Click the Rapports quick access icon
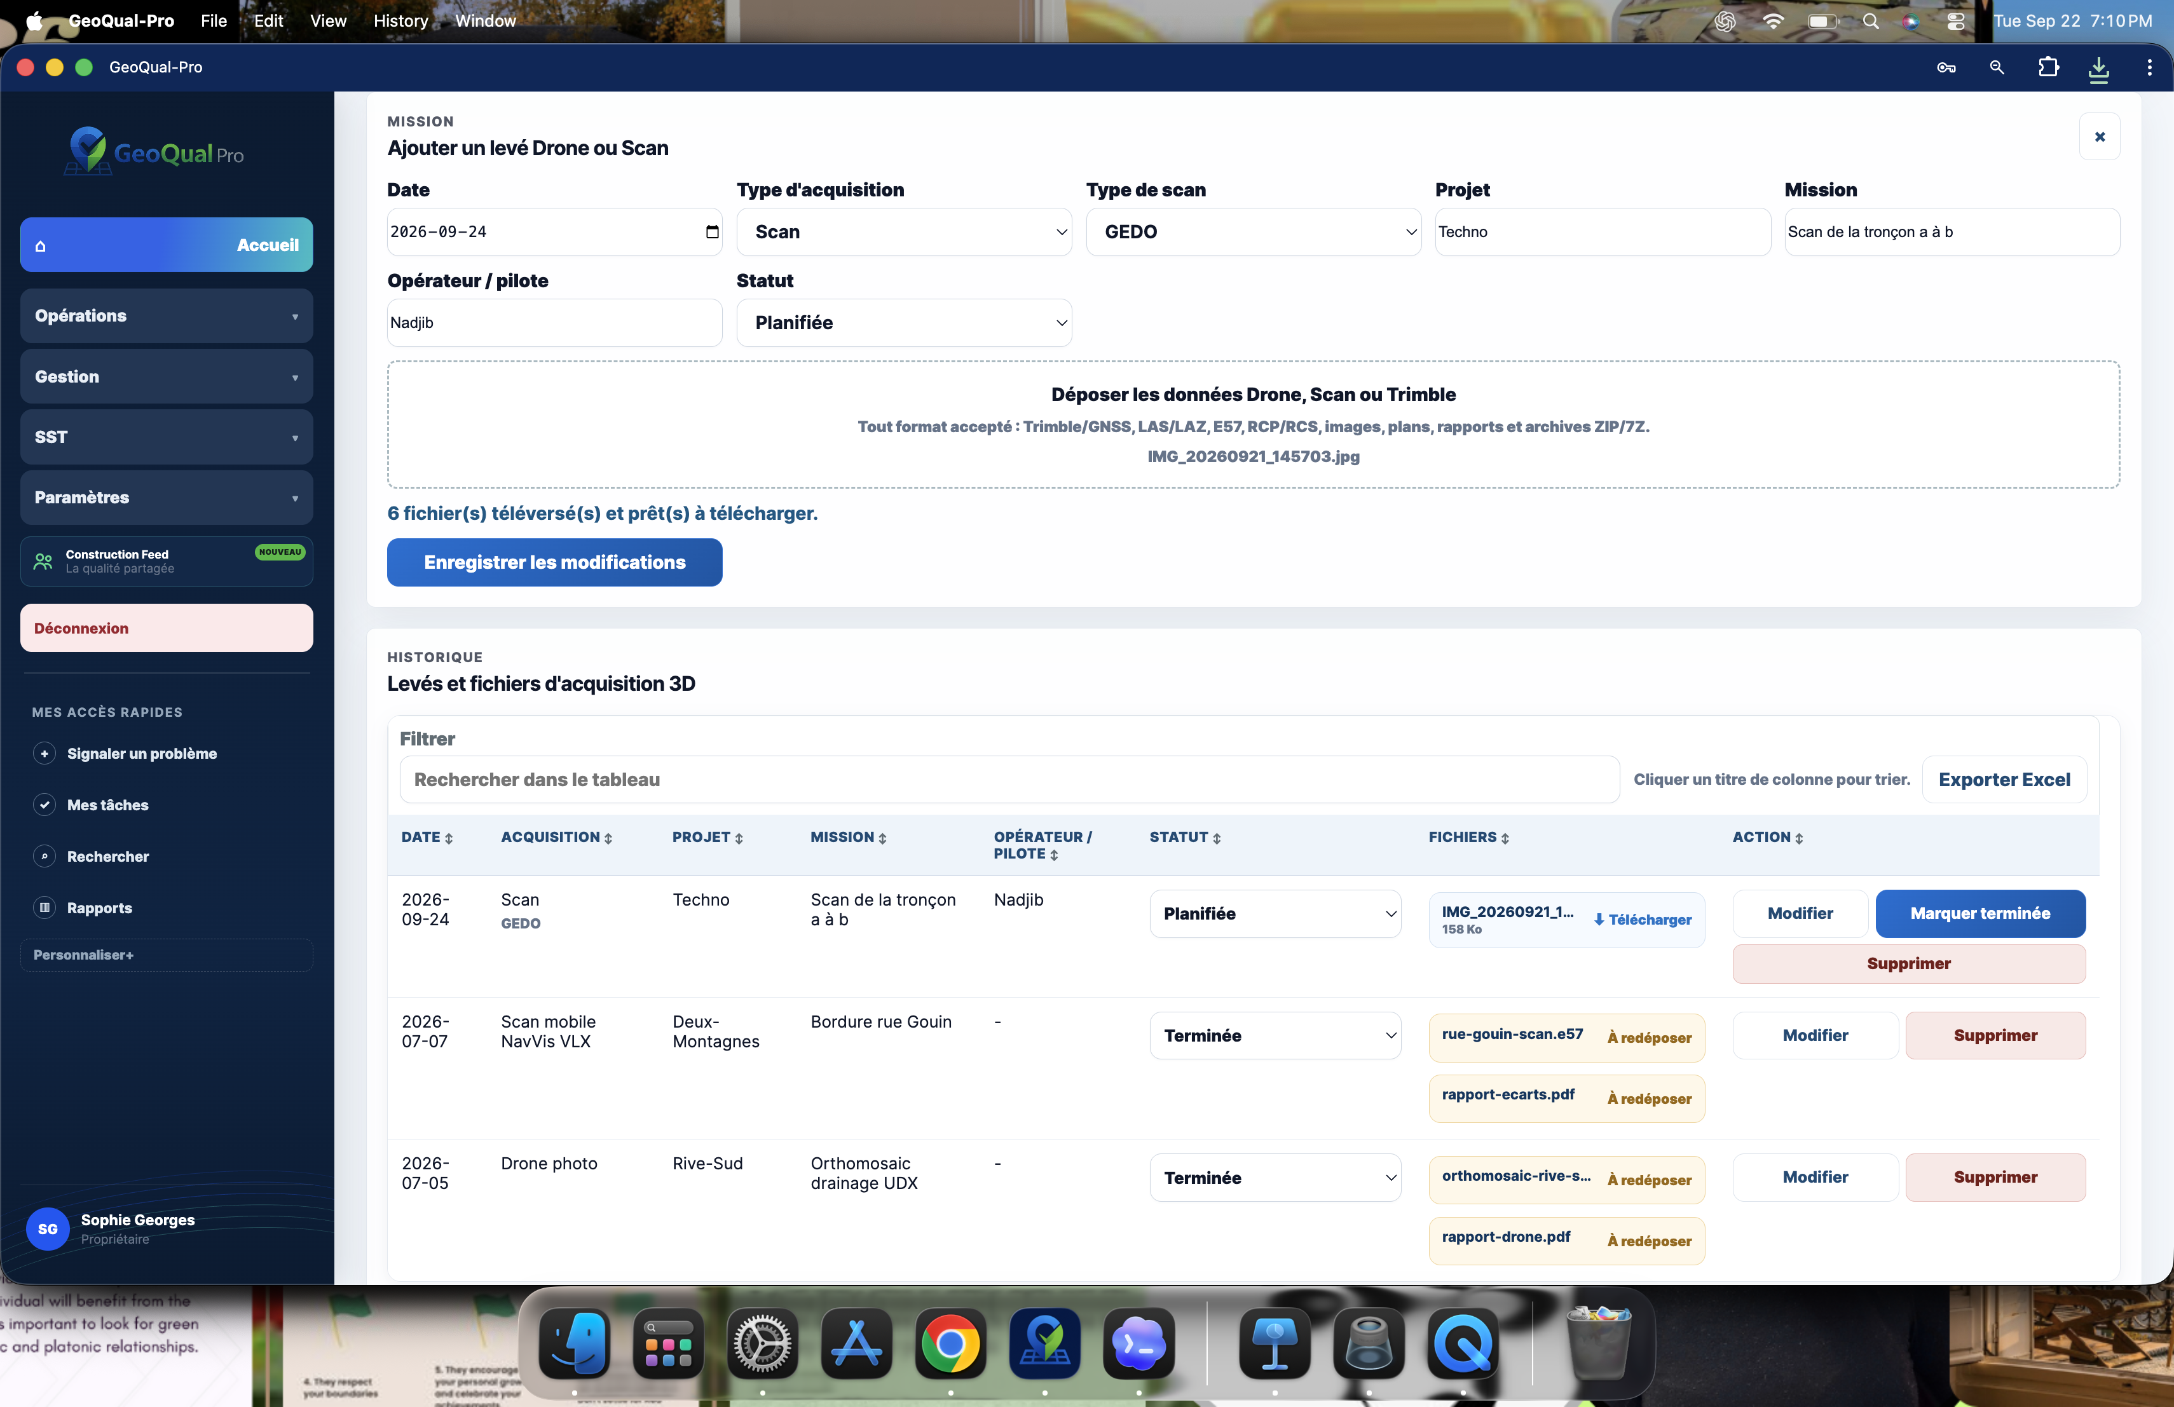This screenshot has height=1407, width=2174. tap(44, 907)
